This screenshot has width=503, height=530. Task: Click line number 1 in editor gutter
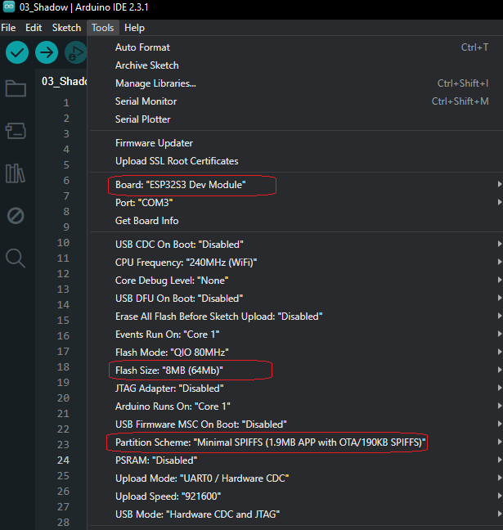coord(66,103)
